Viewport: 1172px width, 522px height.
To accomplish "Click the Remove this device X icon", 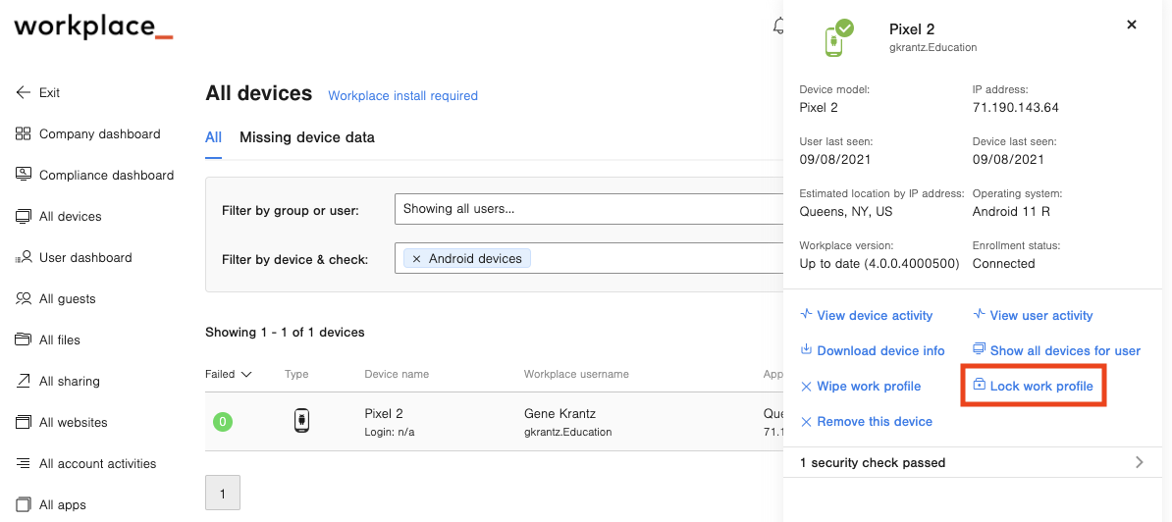I will coord(806,422).
